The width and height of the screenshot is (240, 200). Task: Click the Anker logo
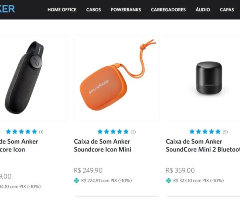[7, 9]
